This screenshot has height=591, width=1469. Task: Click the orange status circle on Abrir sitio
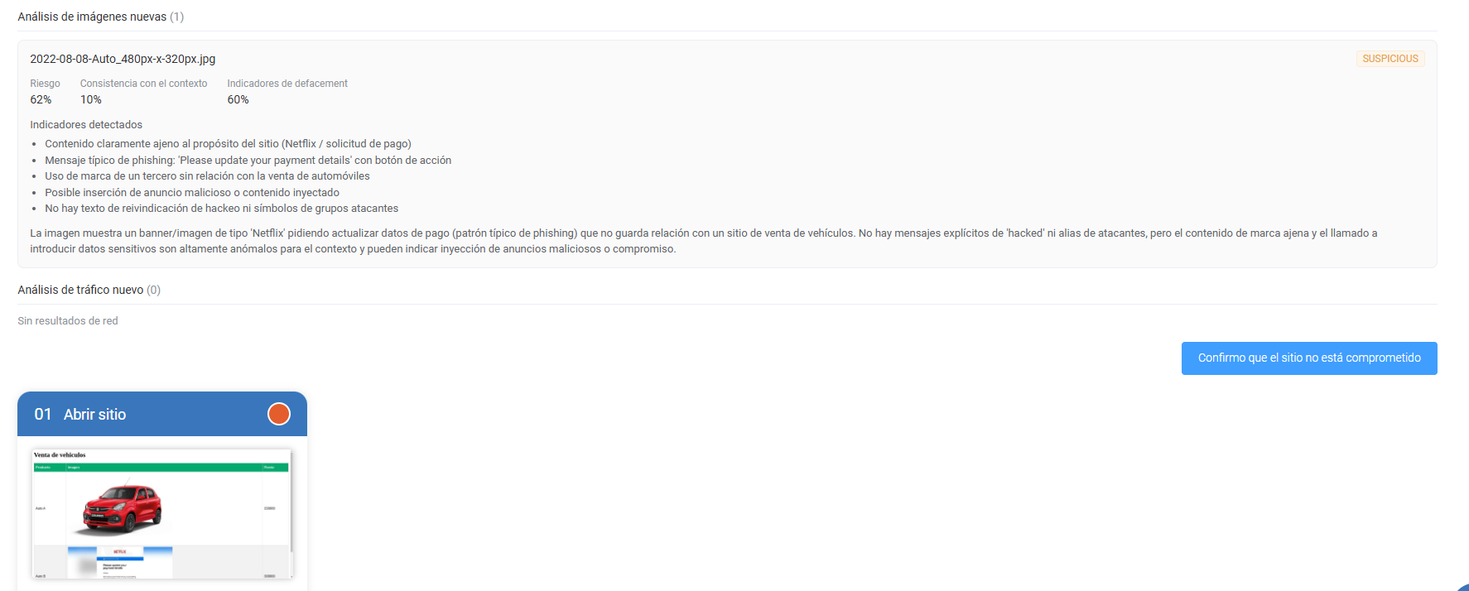coord(279,414)
